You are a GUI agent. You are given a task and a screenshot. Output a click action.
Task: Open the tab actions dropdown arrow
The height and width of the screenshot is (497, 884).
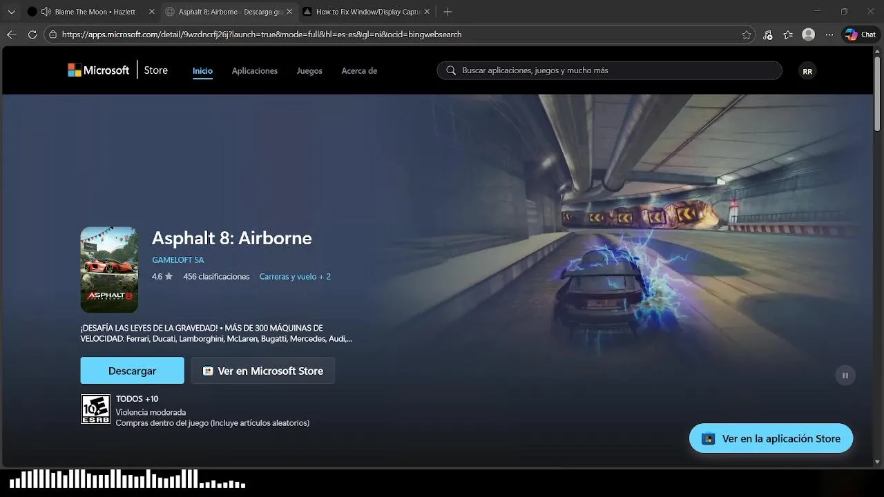[x=11, y=12]
